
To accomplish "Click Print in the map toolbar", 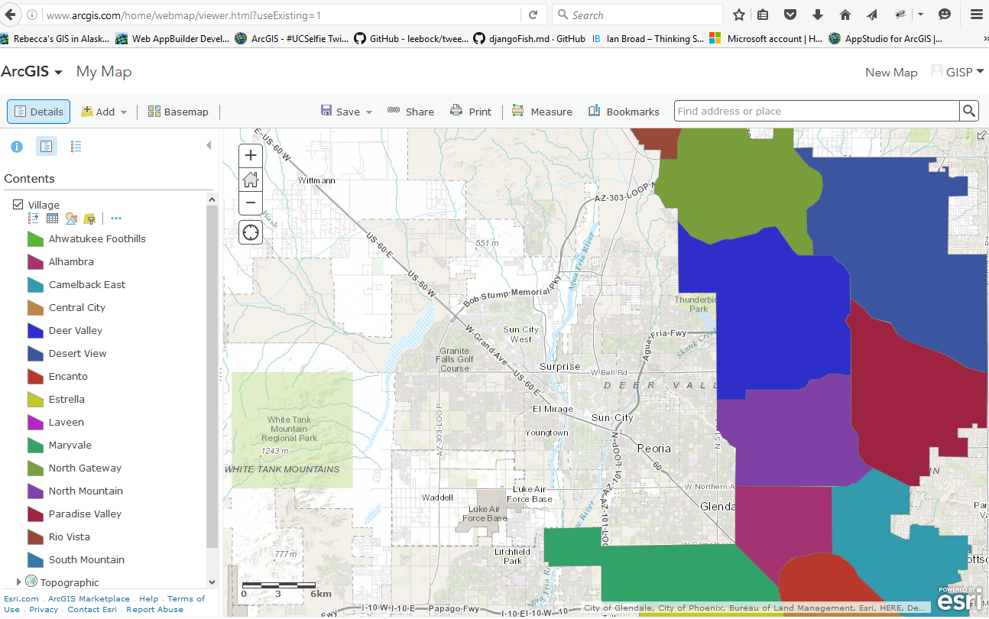I will tap(471, 112).
